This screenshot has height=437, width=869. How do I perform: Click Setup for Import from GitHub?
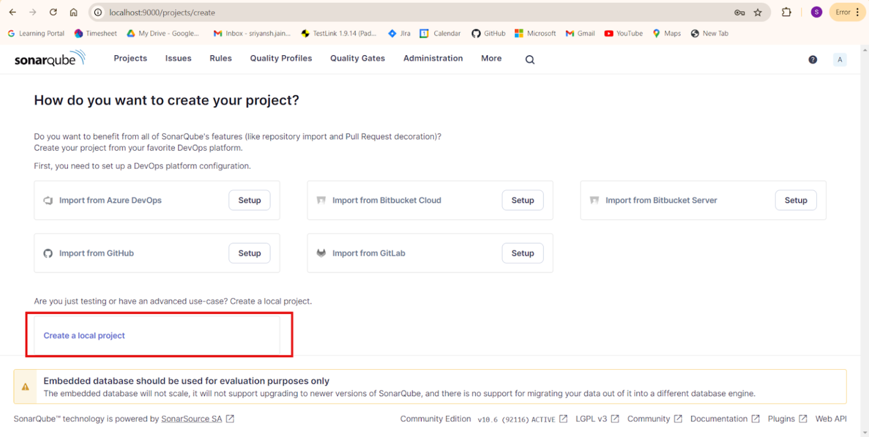(249, 253)
